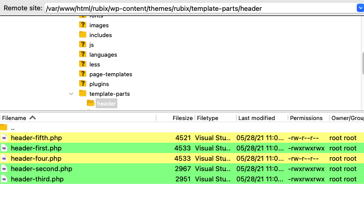Select the includes folder icon
The width and height of the screenshot is (364, 220).
point(83,35)
